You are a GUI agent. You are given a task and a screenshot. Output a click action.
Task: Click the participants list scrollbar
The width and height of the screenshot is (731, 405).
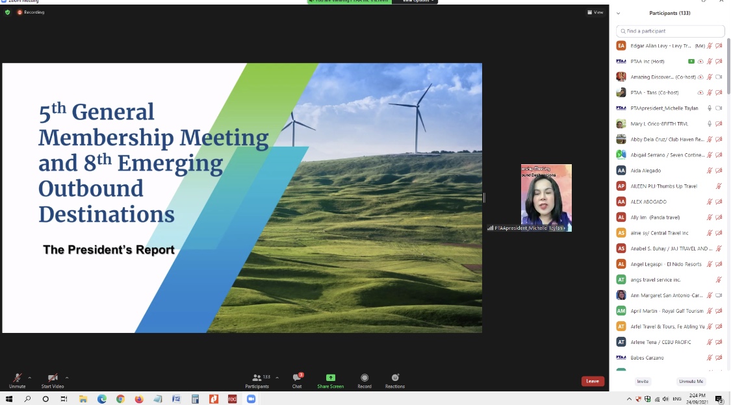click(728, 67)
